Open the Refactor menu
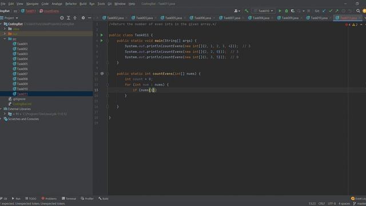Image resolution: width=366 pixels, height=206 pixels. tap(71, 4)
